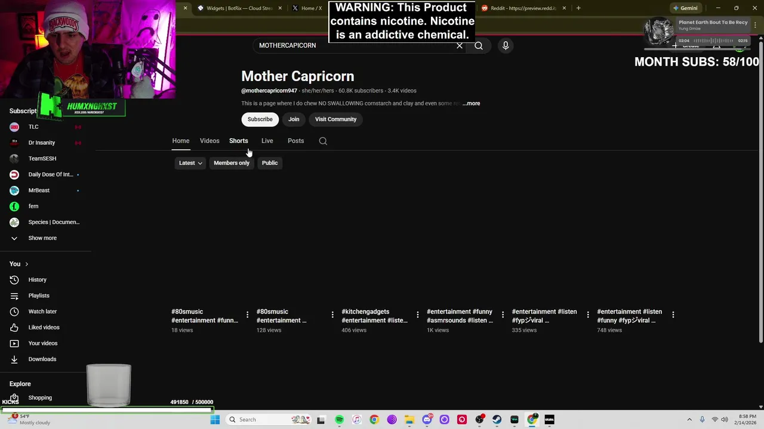Switch to the Live tab
This screenshot has width=764, height=429.
click(267, 141)
